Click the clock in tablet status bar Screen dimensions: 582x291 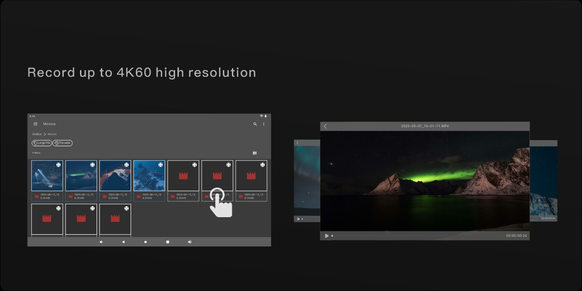32,116
